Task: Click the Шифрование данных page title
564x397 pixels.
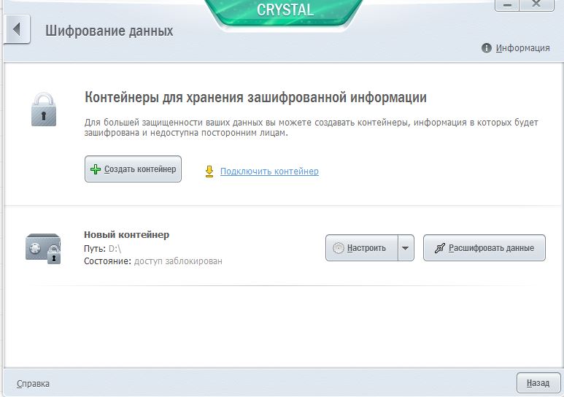Action: pos(109,31)
